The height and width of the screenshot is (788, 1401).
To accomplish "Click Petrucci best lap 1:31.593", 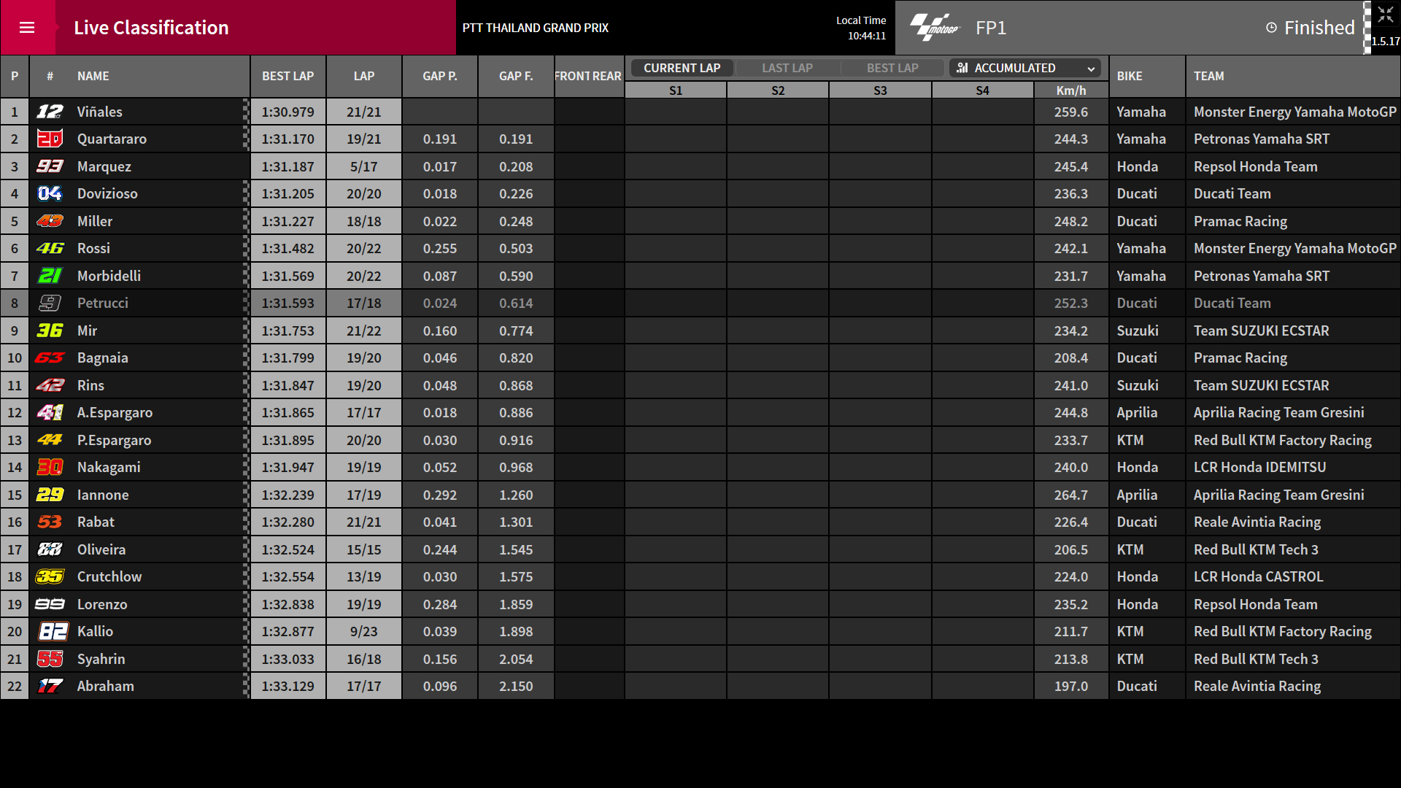I will pos(288,303).
